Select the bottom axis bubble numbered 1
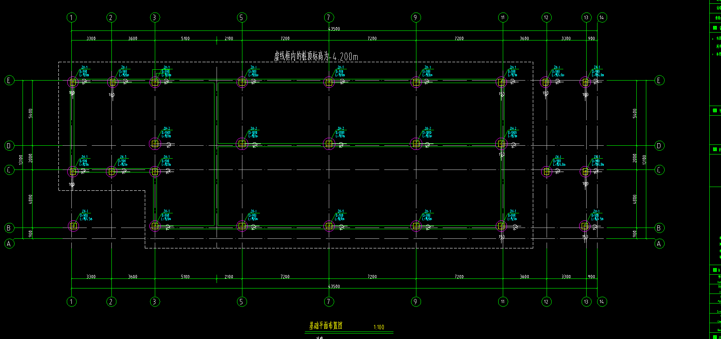Image resolution: width=721 pixels, height=339 pixels. 72,301
